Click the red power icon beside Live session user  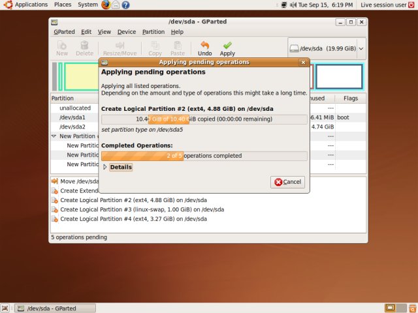click(x=411, y=5)
